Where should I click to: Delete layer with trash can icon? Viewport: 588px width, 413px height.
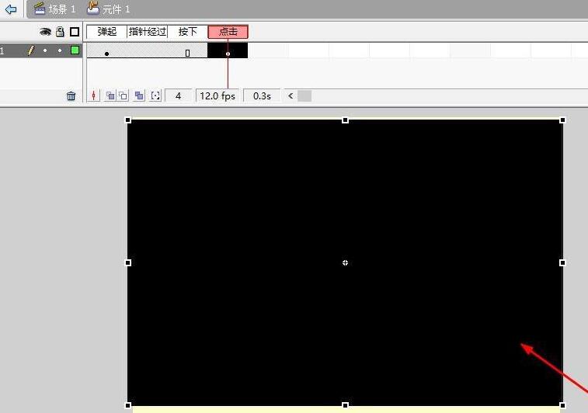71,96
